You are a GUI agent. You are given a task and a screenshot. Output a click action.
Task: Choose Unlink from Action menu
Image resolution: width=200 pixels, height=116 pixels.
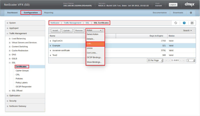pyautogui.click(x=95, y=48)
